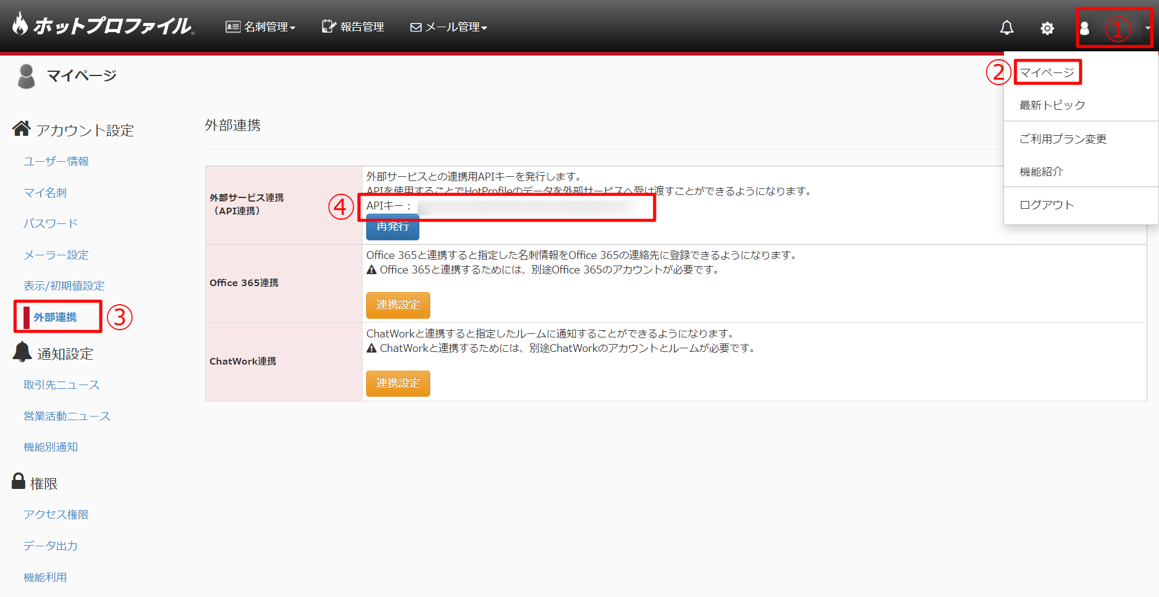Open the マイ名刺 sidebar link

point(45,193)
